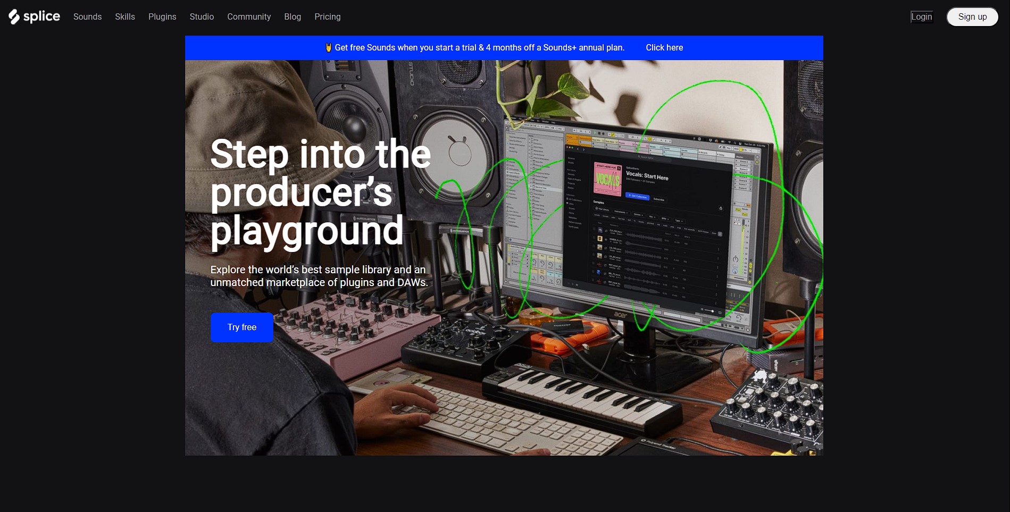Follow the Click here promo link

tap(664, 47)
